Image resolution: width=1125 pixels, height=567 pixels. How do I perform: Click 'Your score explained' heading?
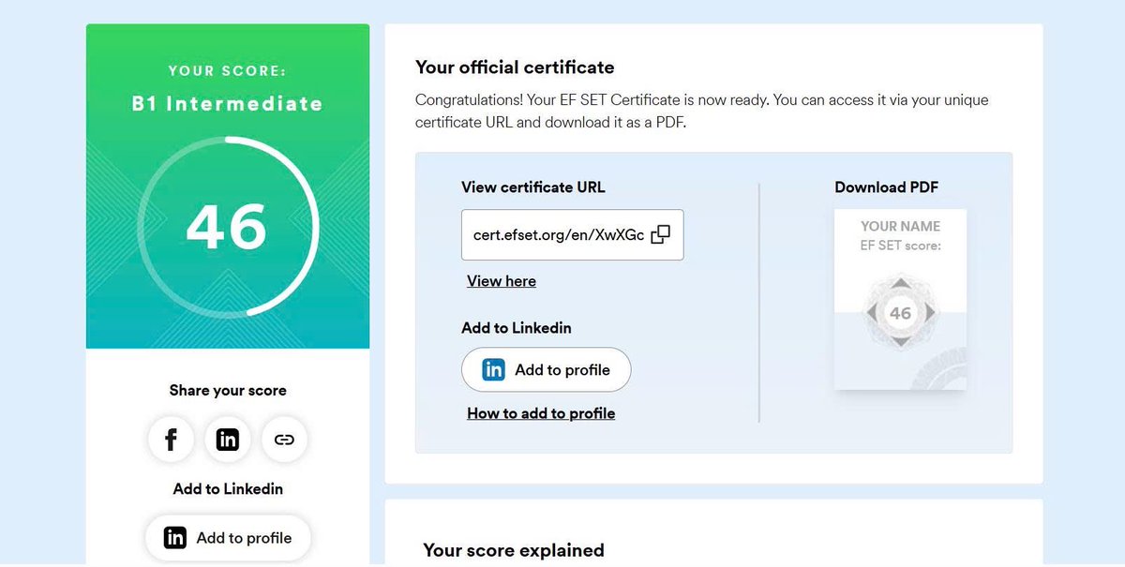(514, 550)
